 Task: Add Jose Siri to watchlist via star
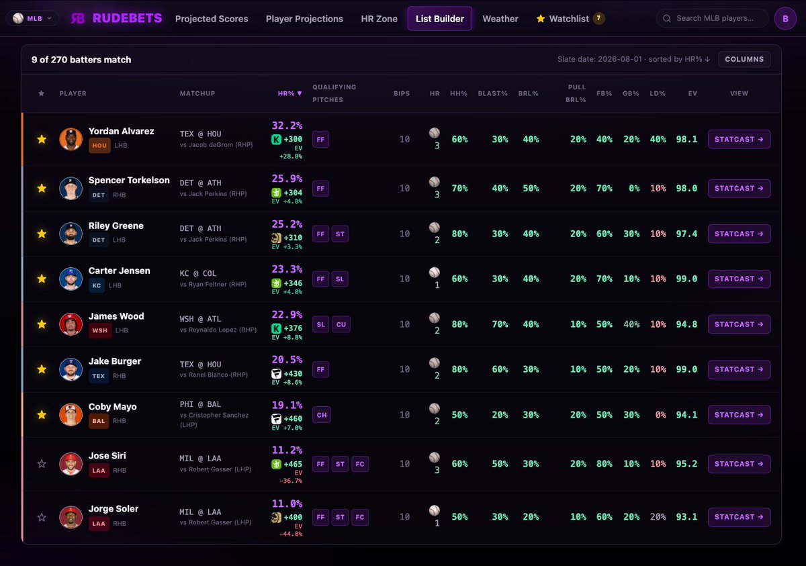click(42, 464)
